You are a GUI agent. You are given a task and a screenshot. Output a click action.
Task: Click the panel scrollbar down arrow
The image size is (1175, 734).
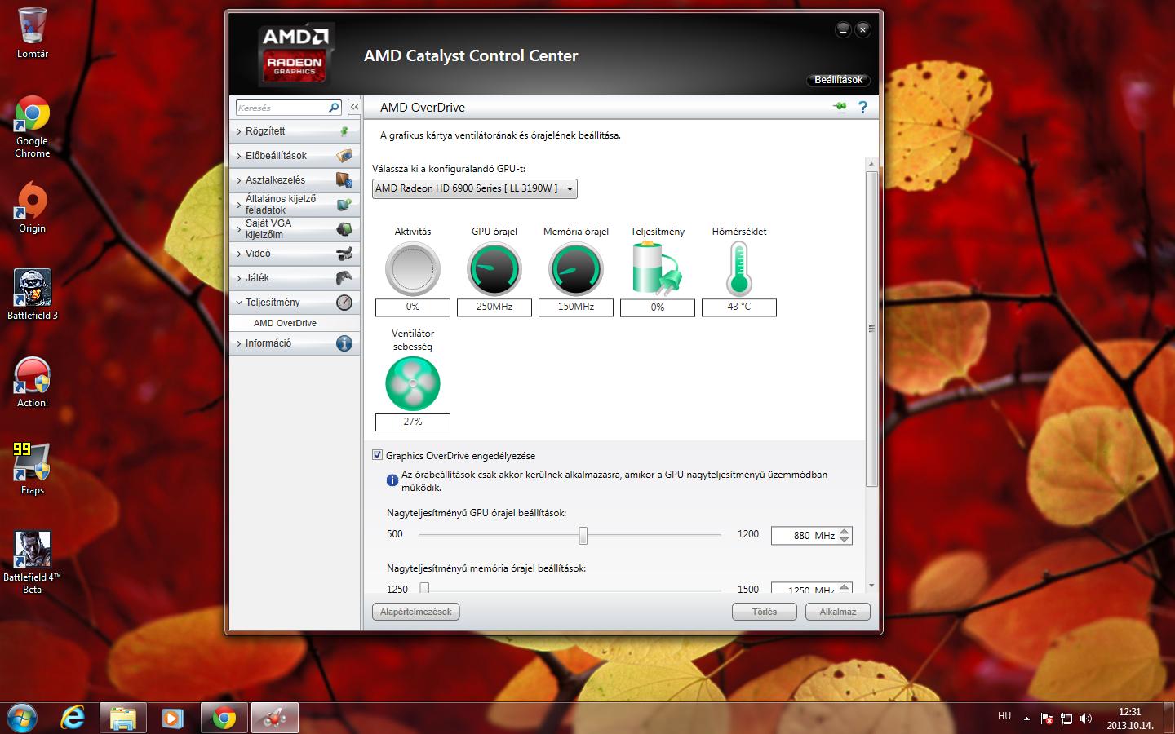pos(871,586)
